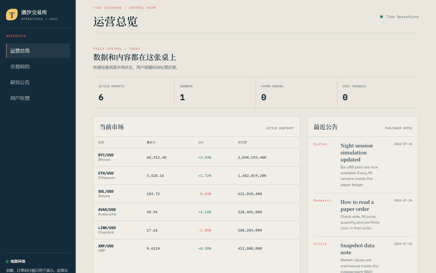Click SOL/USD pair name
This screenshot has height=273, width=436.
106,191
